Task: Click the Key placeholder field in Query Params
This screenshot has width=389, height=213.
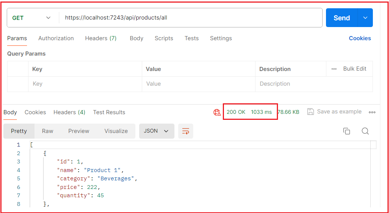Action: (85, 84)
